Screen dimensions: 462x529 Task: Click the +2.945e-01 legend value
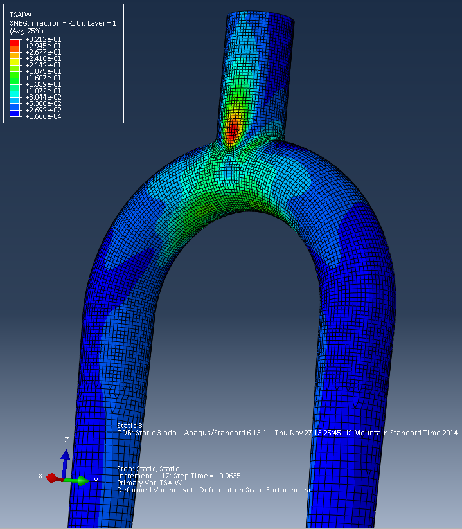pyautogui.click(x=43, y=46)
